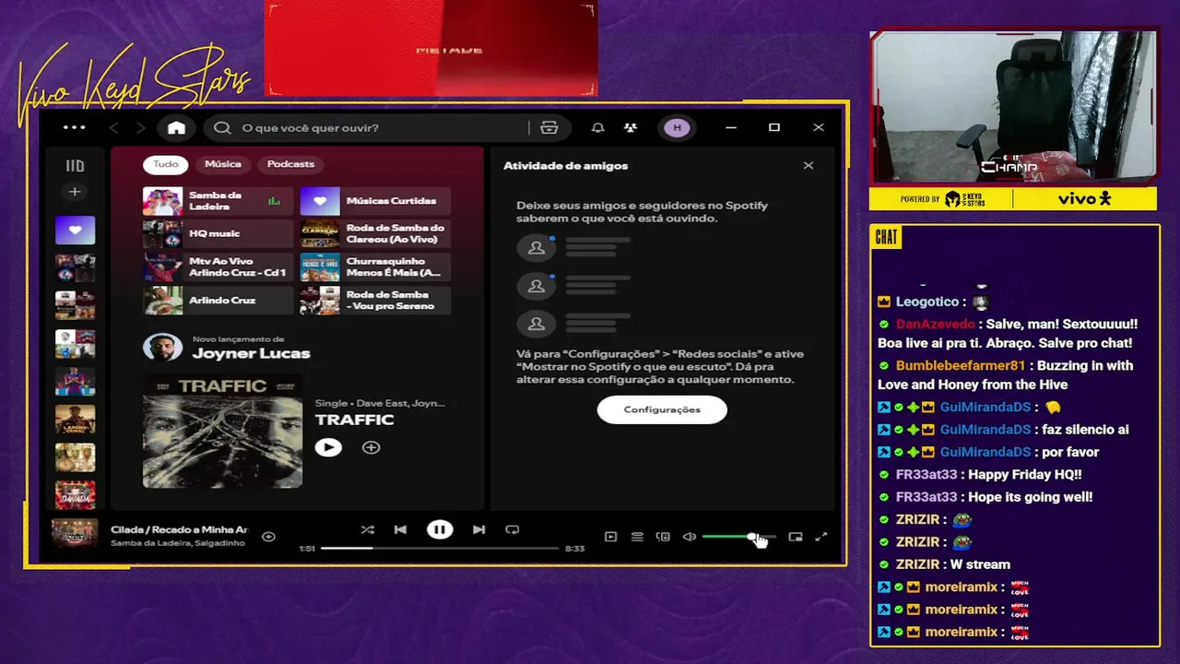Viewport: 1180px width, 664px height.
Task: Click the Joyner Lucas round avatar
Action: click(162, 348)
